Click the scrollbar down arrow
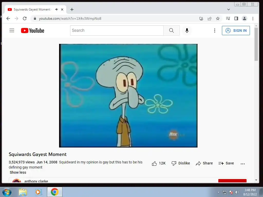 pos(256,180)
